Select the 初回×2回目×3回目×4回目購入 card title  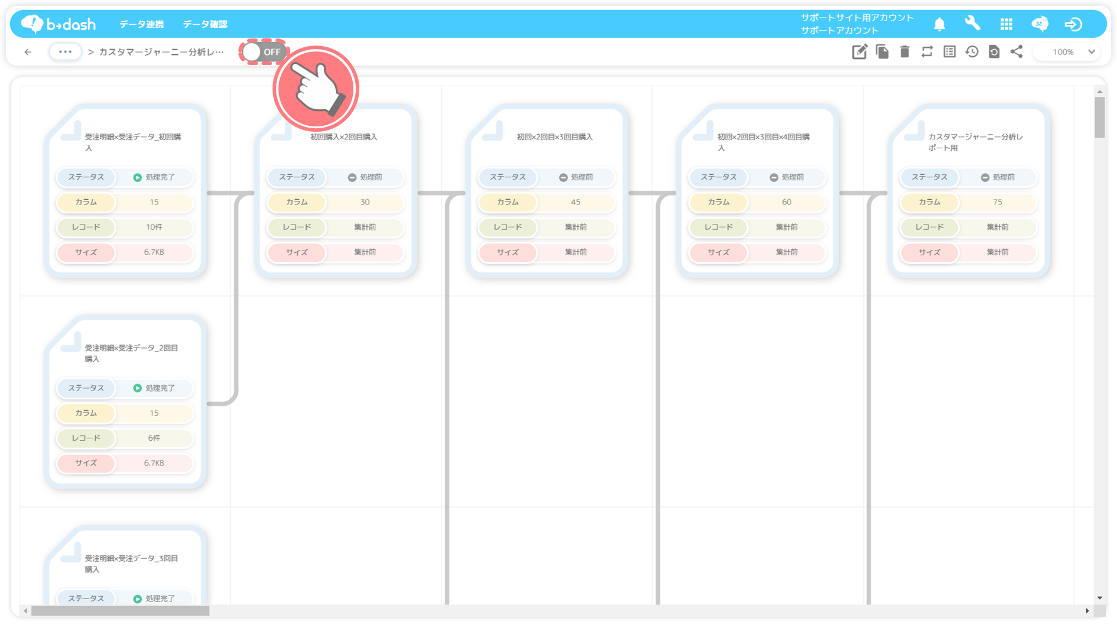pos(764,142)
